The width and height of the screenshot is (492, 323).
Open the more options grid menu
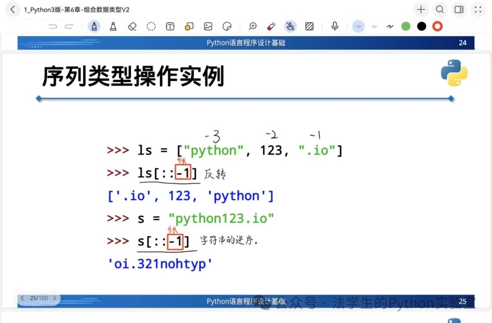478,10
